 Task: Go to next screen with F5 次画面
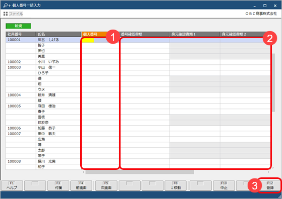coord(106,185)
